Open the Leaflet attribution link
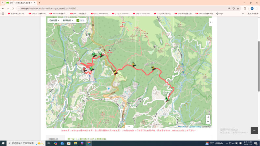The width and height of the screenshot is (260, 146). point(183,127)
